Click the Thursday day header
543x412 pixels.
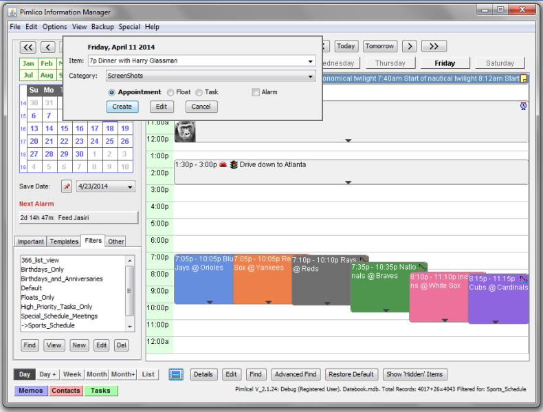pyautogui.click(x=390, y=63)
